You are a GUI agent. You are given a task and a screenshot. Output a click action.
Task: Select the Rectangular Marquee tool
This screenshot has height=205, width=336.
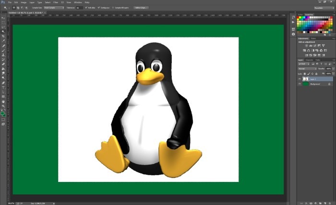(x=3, y=23)
